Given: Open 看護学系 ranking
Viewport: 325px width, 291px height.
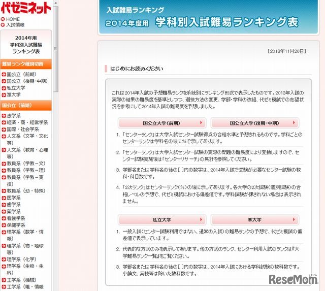Looking at the screenshot, I should click(x=16, y=218).
